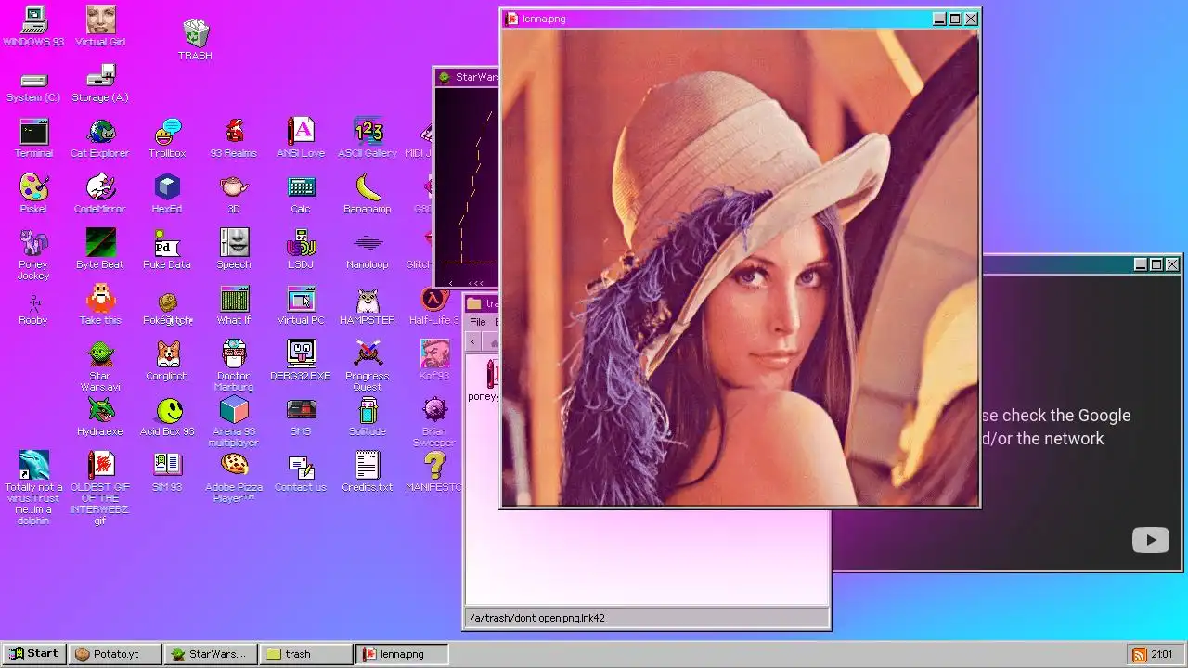Image resolution: width=1188 pixels, height=668 pixels.
Task: Play the Star Wars.avi file
Action: (x=100, y=366)
